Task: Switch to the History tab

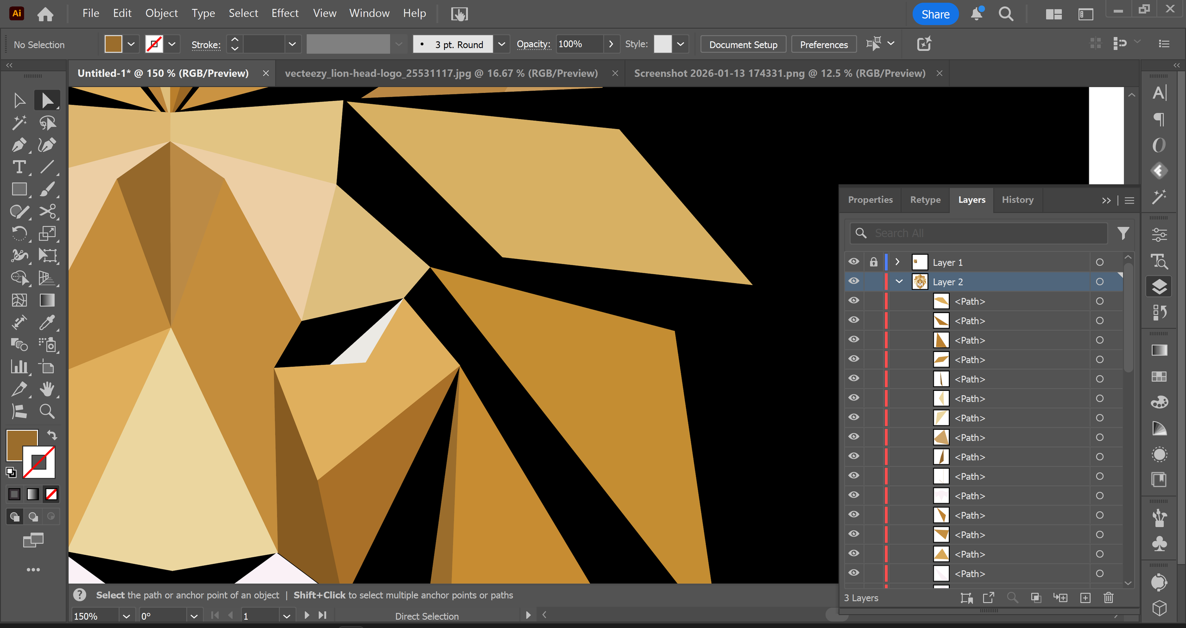Action: pos(1017,200)
